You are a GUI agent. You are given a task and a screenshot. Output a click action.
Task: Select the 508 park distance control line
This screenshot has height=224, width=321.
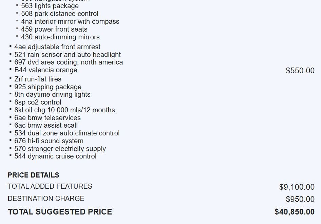tap(59, 14)
